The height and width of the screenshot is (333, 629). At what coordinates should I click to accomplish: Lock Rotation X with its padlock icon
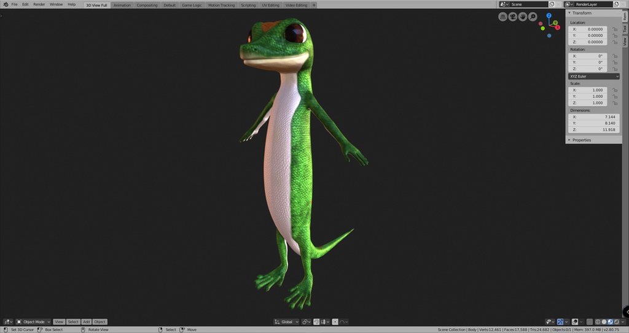tap(615, 56)
